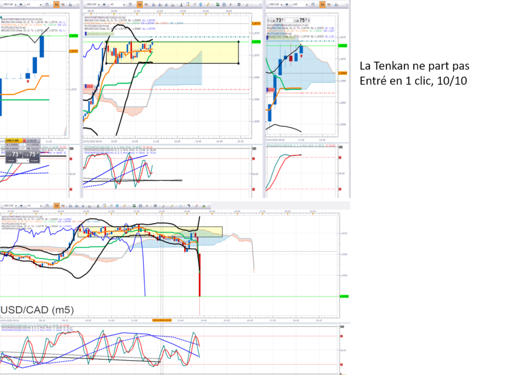
Task: Toggle the Ask button in the m1 chart toolbar
Action: (x=63, y=5)
